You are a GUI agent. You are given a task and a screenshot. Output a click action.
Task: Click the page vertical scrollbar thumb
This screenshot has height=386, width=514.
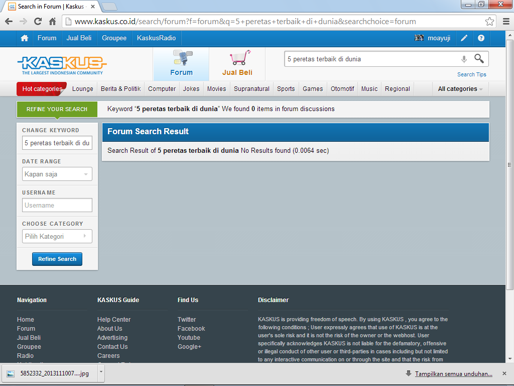(x=509, y=164)
